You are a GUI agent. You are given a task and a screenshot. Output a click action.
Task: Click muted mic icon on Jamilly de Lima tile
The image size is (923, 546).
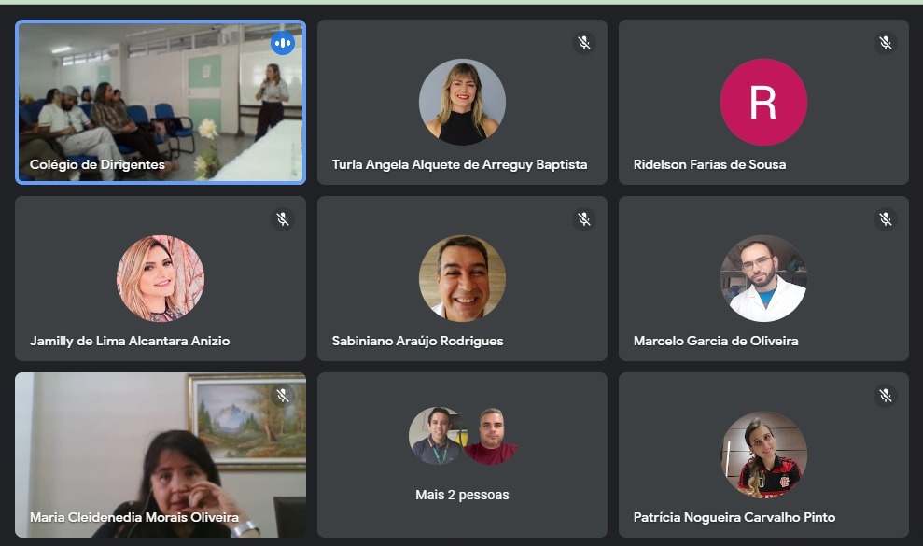tap(283, 219)
